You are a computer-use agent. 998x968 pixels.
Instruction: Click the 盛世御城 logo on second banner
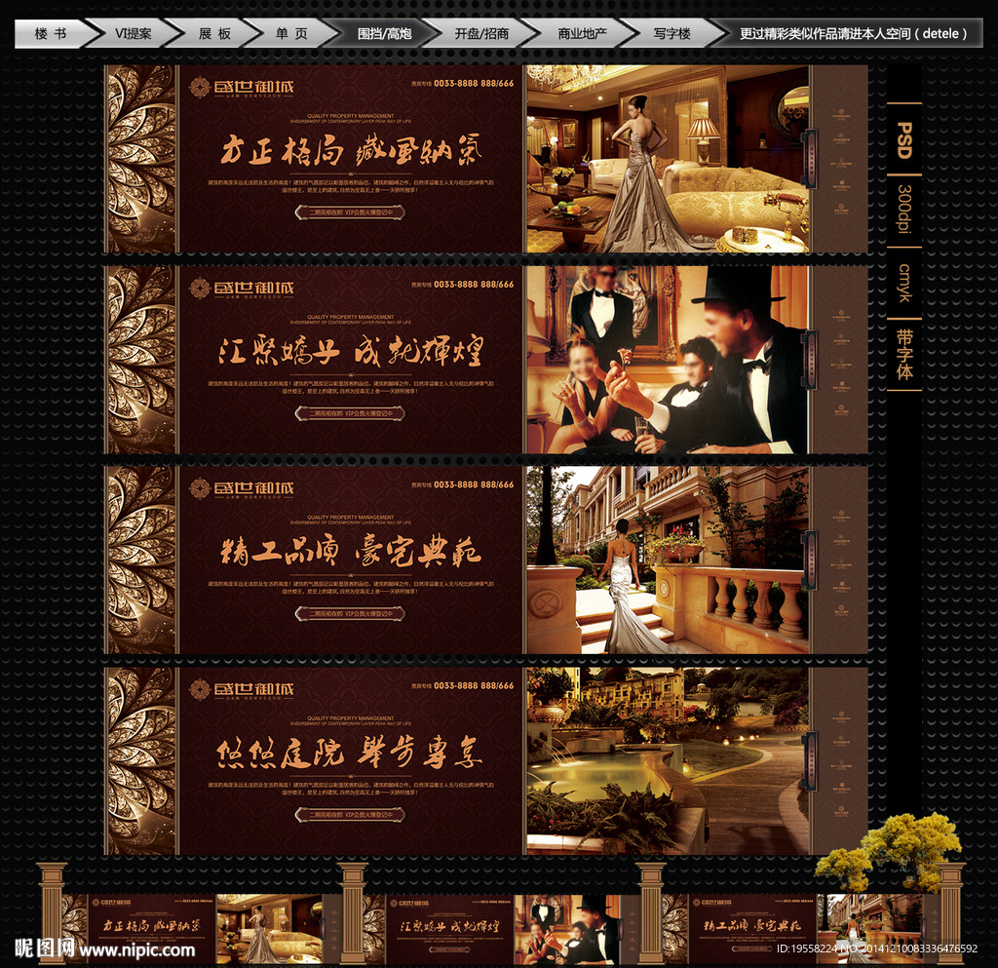click(x=242, y=289)
